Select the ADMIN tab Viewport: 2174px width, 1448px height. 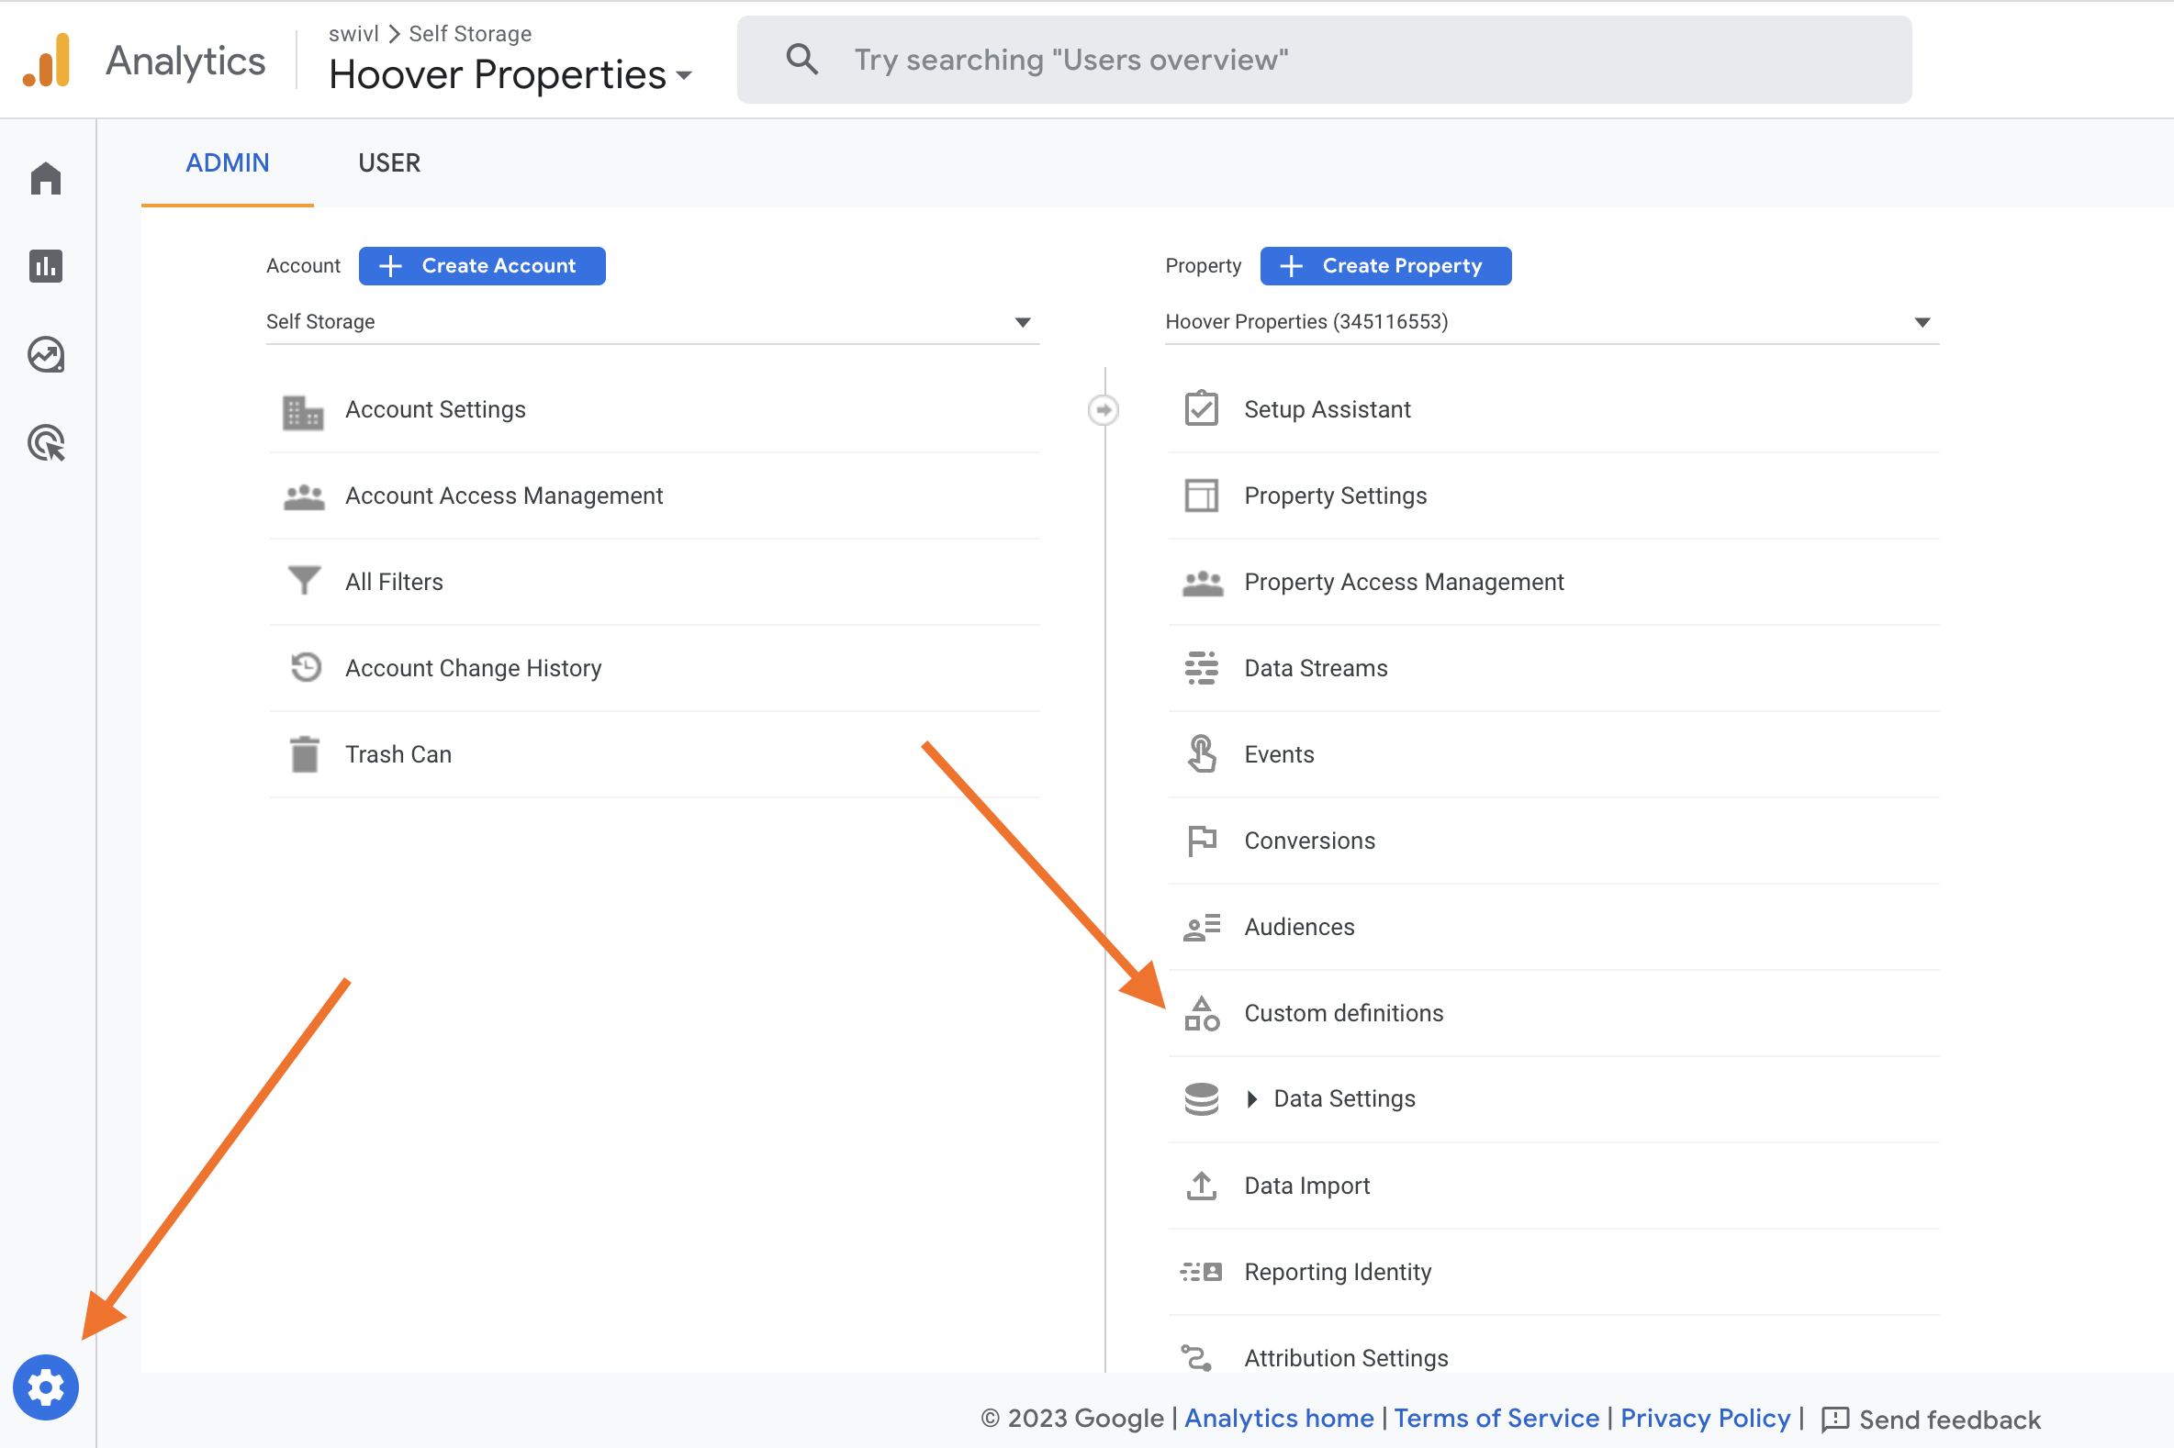point(228,162)
